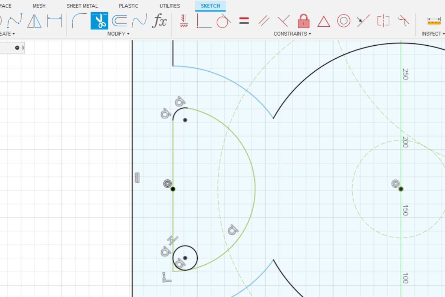Click tangent glyph left of corner fillet arc
The width and height of the screenshot is (445, 297).
click(x=165, y=113)
